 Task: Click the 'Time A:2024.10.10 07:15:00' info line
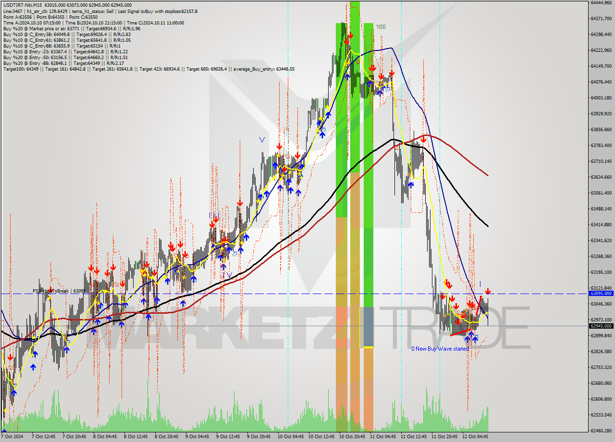[93, 23]
